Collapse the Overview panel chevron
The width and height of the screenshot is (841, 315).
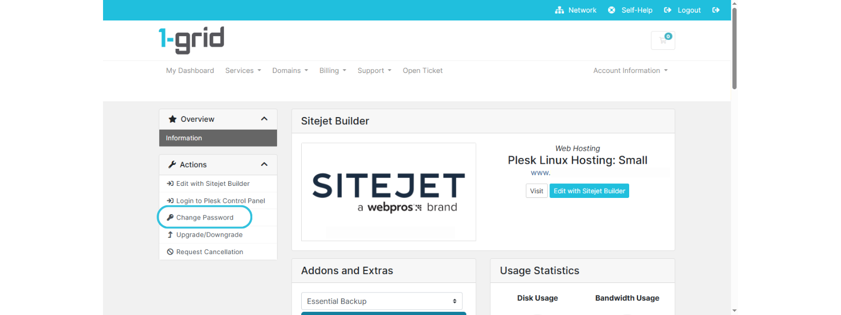(x=264, y=119)
